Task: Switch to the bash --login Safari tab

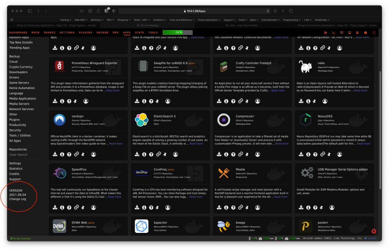Action: click(x=242, y=25)
